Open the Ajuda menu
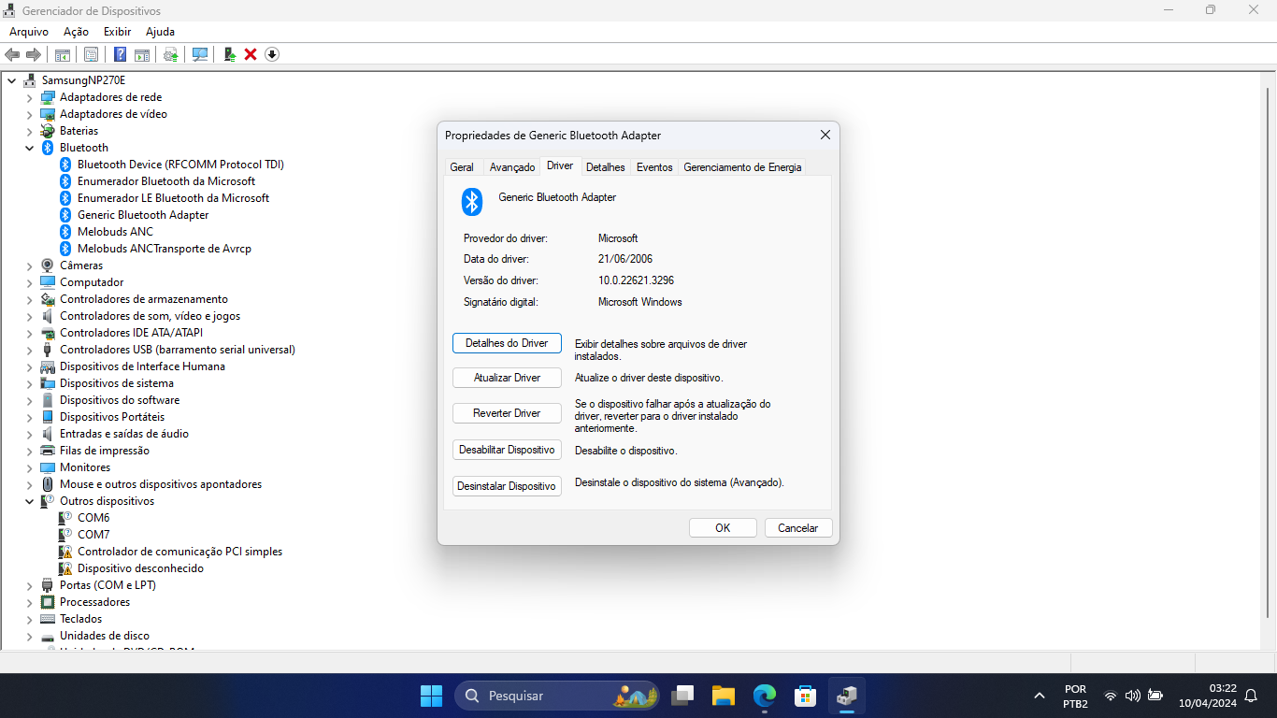This screenshot has height=718, width=1277. pyautogui.click(x=160, y=32)
